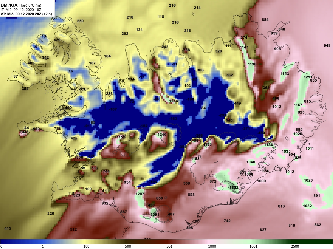Click the height value 843
The height and width of the screenshot is (249, 333).
[189, 228]
